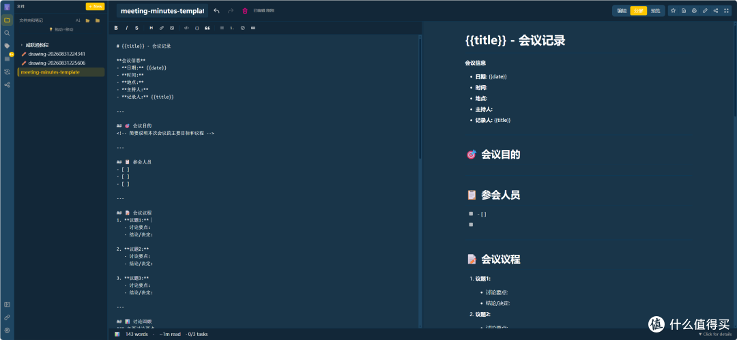Toggle strikethrough formatting in toolbar
This screenshot has height=340, width=737.
point(136,28)
